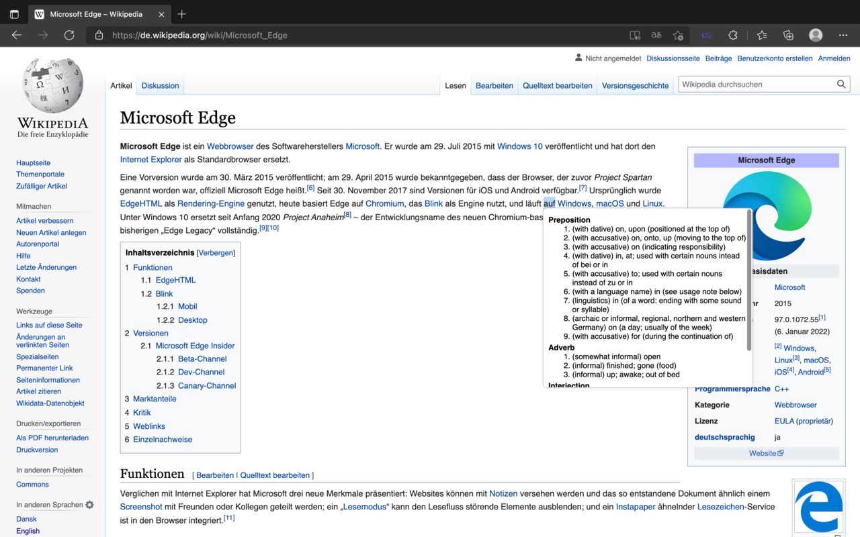The image size is (860, 537).
Task: Open the Lesemodus link
Action: click(365, 507)
